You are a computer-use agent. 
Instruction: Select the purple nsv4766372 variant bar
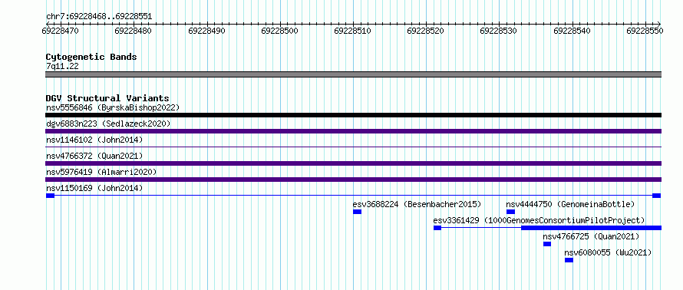pos(353,163)
